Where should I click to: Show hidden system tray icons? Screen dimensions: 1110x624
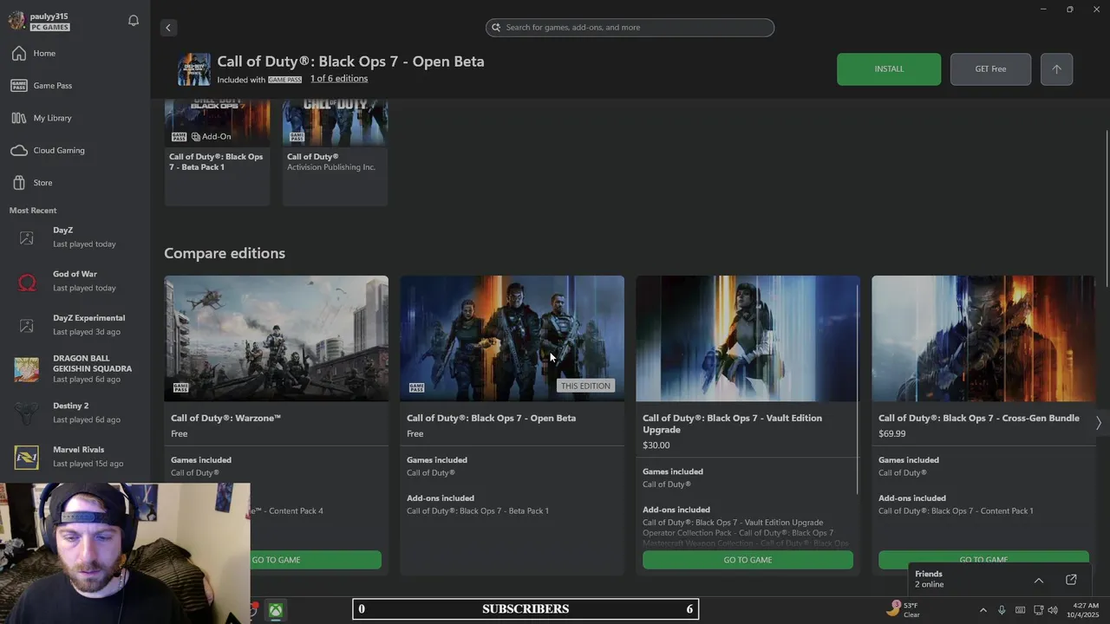[983, 610]
